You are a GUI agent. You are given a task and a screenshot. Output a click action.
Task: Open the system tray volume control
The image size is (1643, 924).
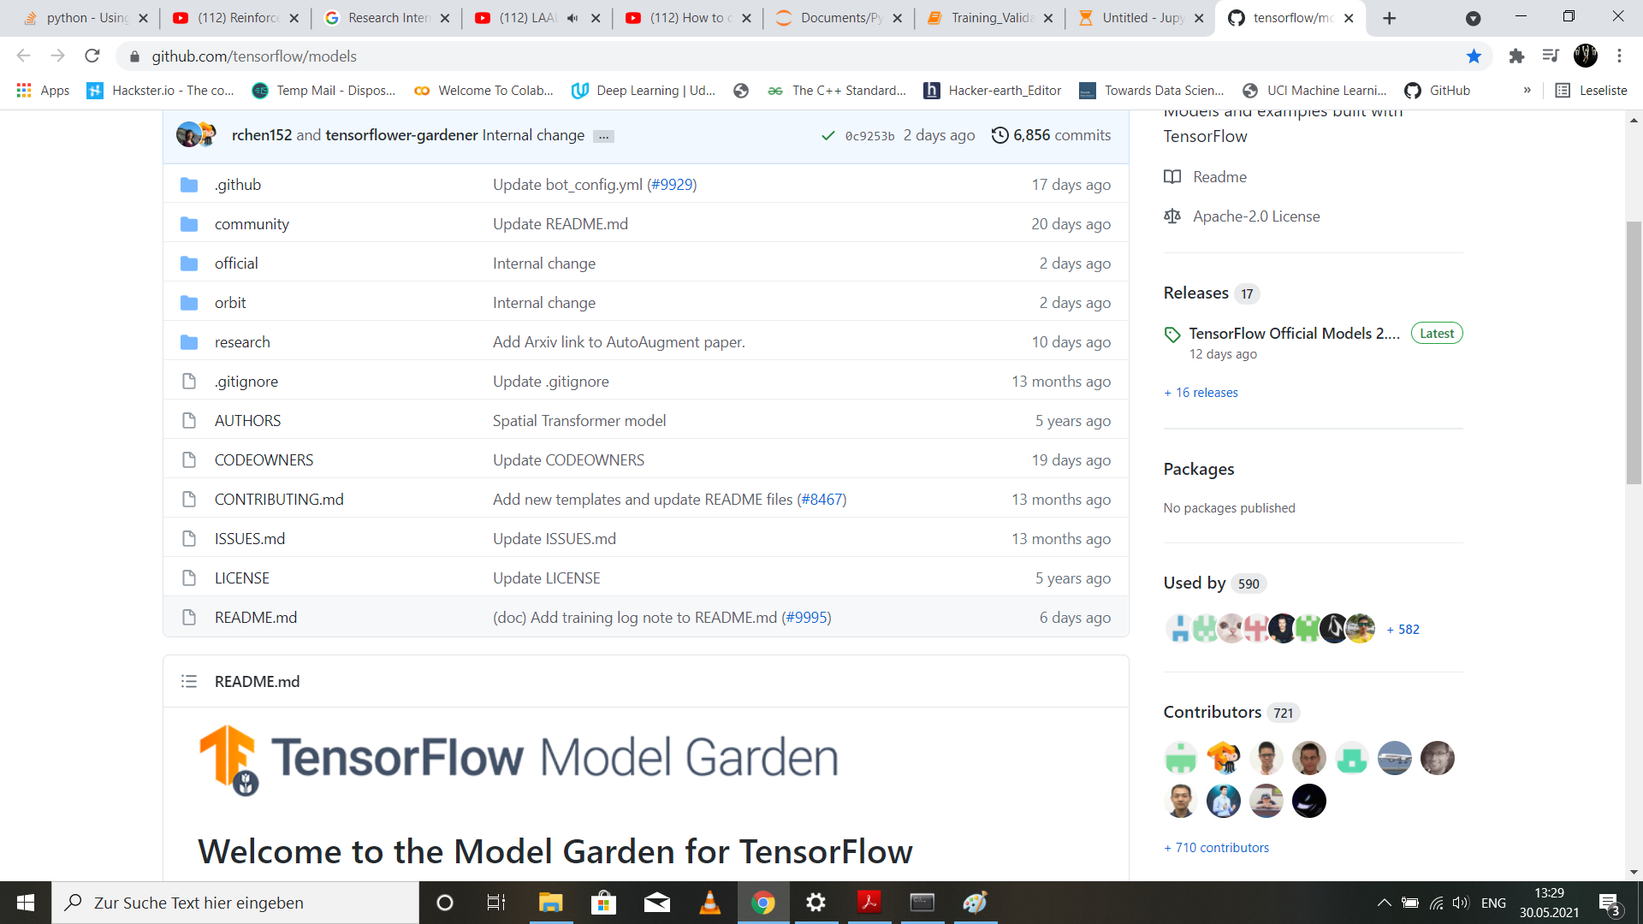tap(1461, 902)
